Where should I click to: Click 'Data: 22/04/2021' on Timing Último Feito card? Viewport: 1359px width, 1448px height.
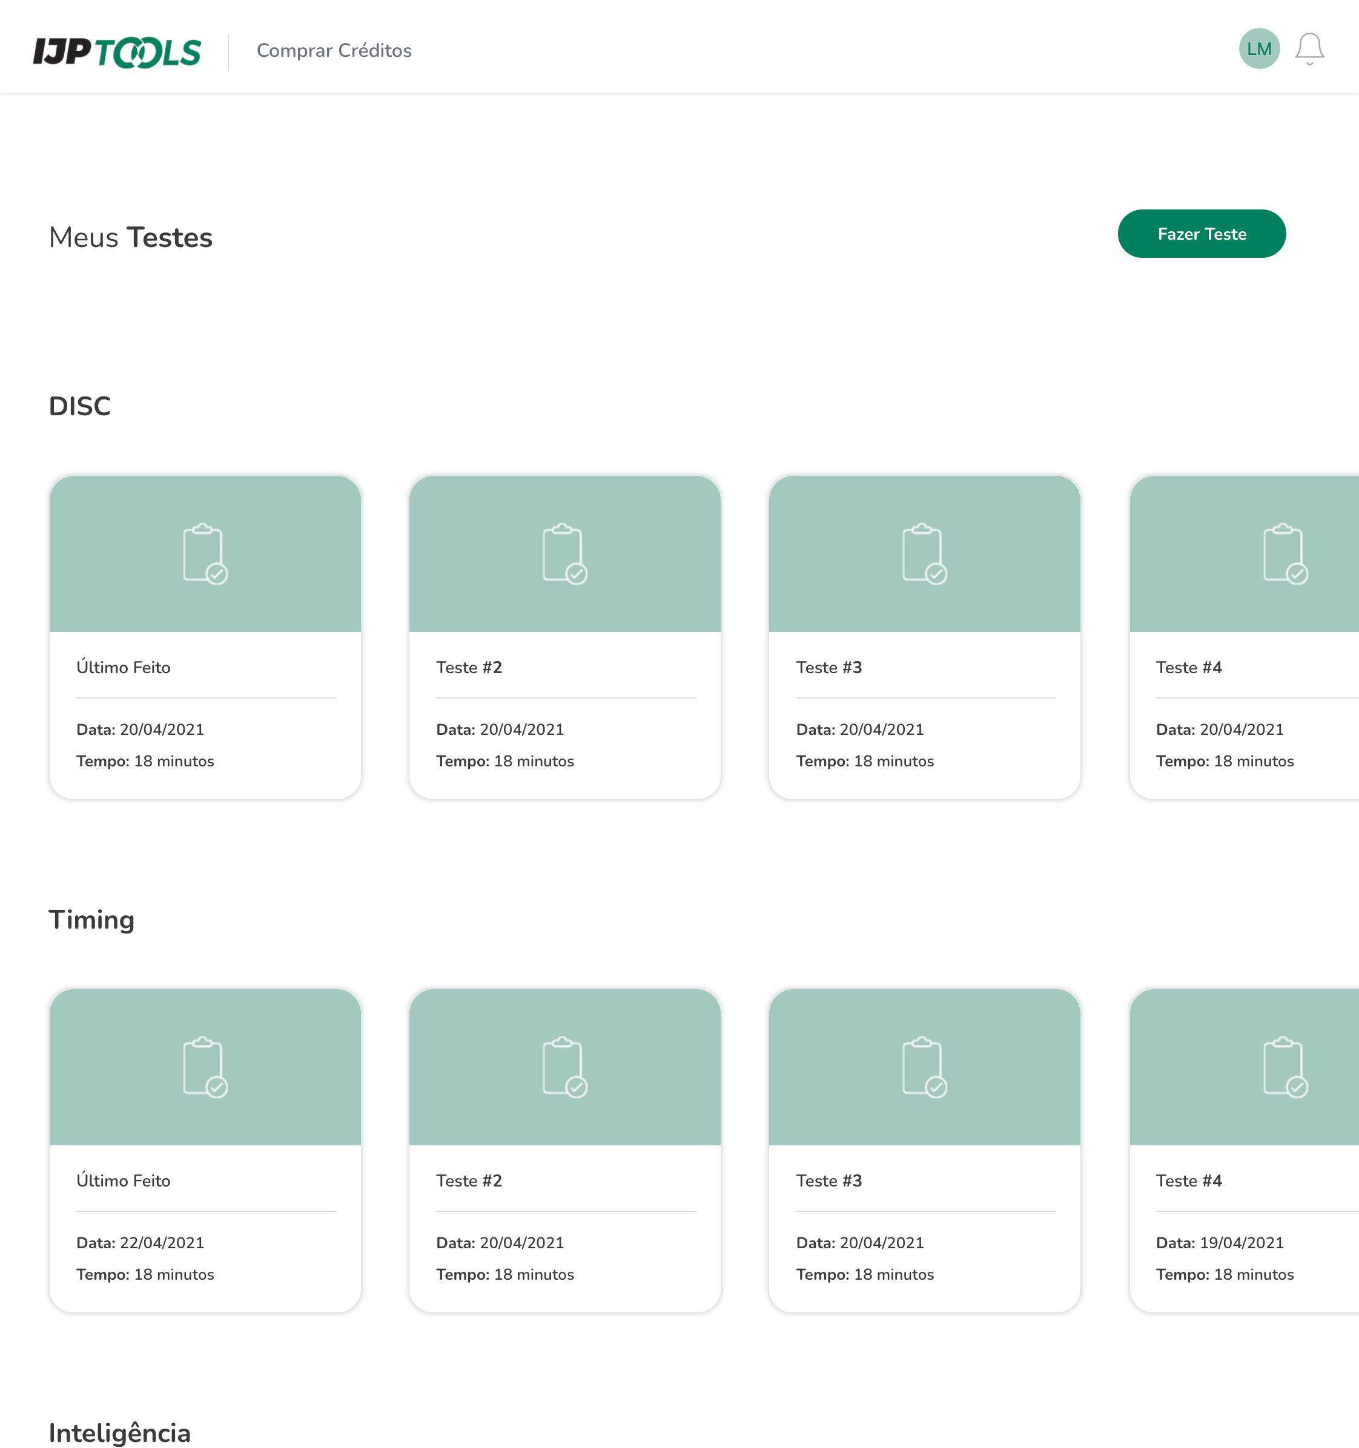coord(140,1243)
